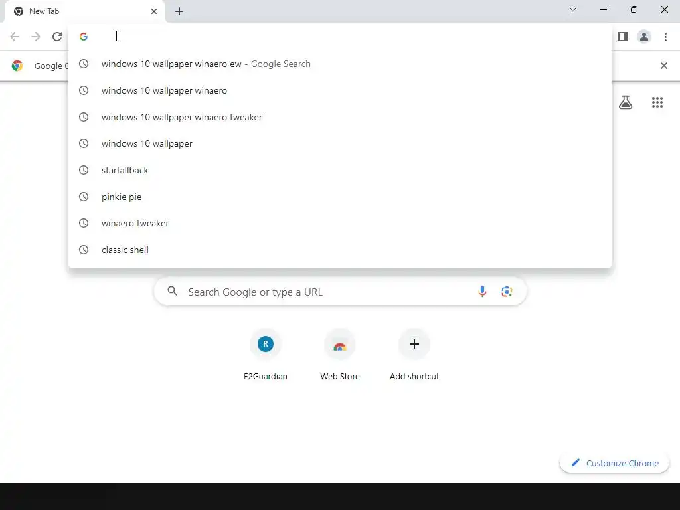This screenshot has width=680, height=510.
Task: Select suggestion windows 10 wallpaper winaero ew
Action: (340, 64)
